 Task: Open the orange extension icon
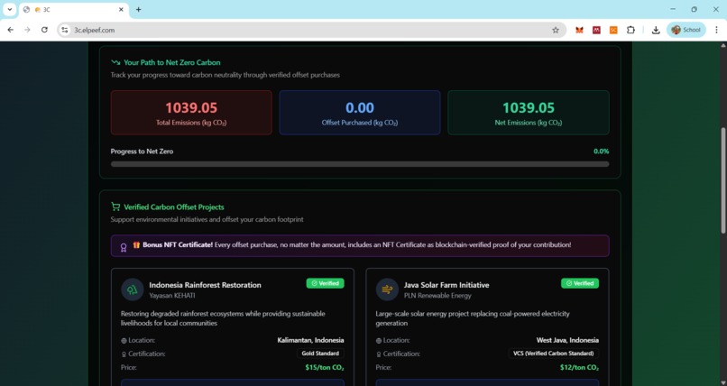(613, 30)
